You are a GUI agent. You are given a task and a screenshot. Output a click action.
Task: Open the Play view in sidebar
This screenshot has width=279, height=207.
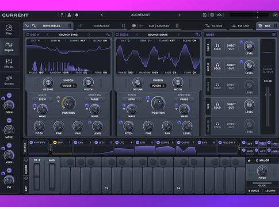coord(9,29)
